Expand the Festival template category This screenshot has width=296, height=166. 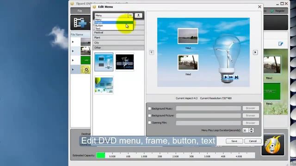tap(118, 33)
